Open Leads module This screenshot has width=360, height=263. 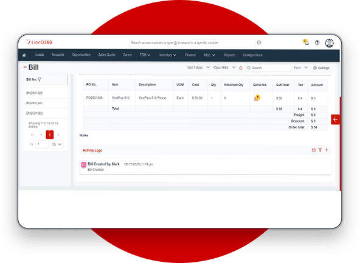40,55
